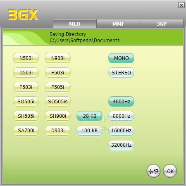The width and height of the screenshot is (186, 186).
Task: Set sample rate to 8000Hz
Action: [121, 116]
